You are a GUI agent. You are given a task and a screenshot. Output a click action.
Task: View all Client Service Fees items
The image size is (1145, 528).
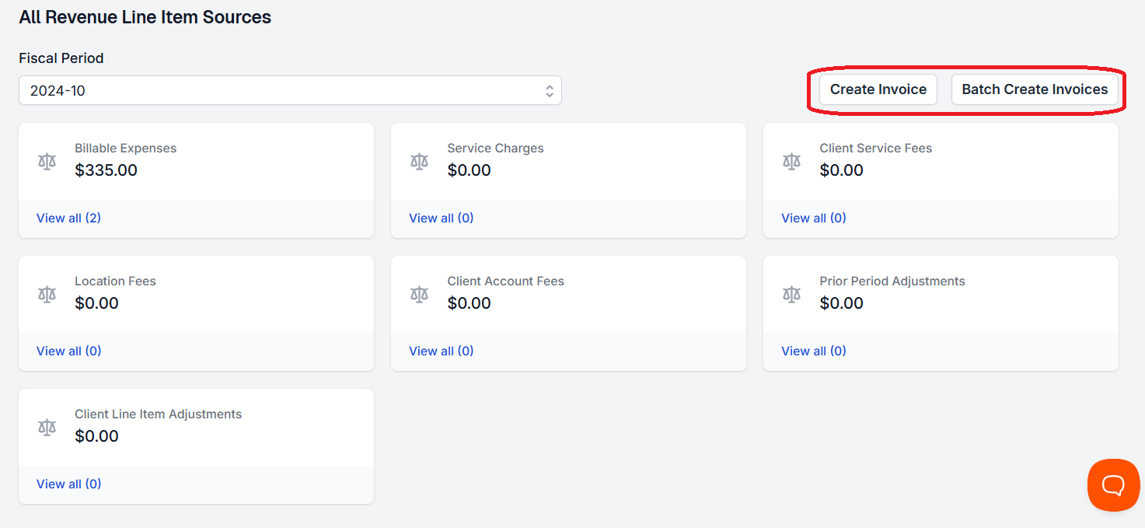(813, 219)
